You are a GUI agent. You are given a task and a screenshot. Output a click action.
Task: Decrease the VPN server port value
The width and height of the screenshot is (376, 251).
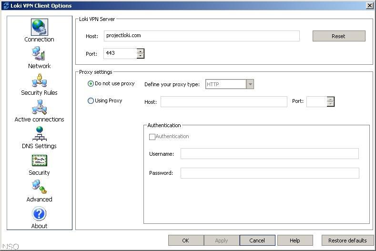pyautogui.click(x=141, y=56)
